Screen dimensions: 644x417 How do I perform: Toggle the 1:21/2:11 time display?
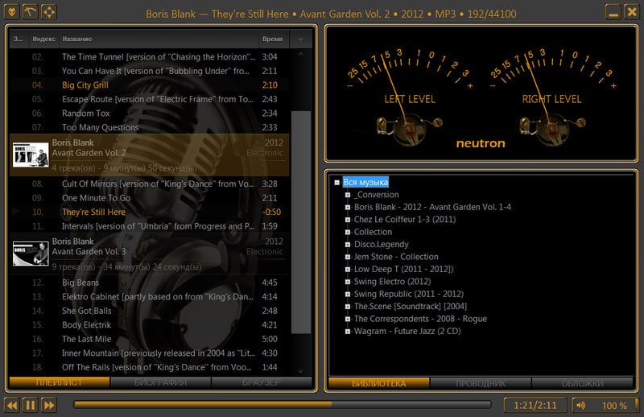pyautogui.click(x=535, y=406)
